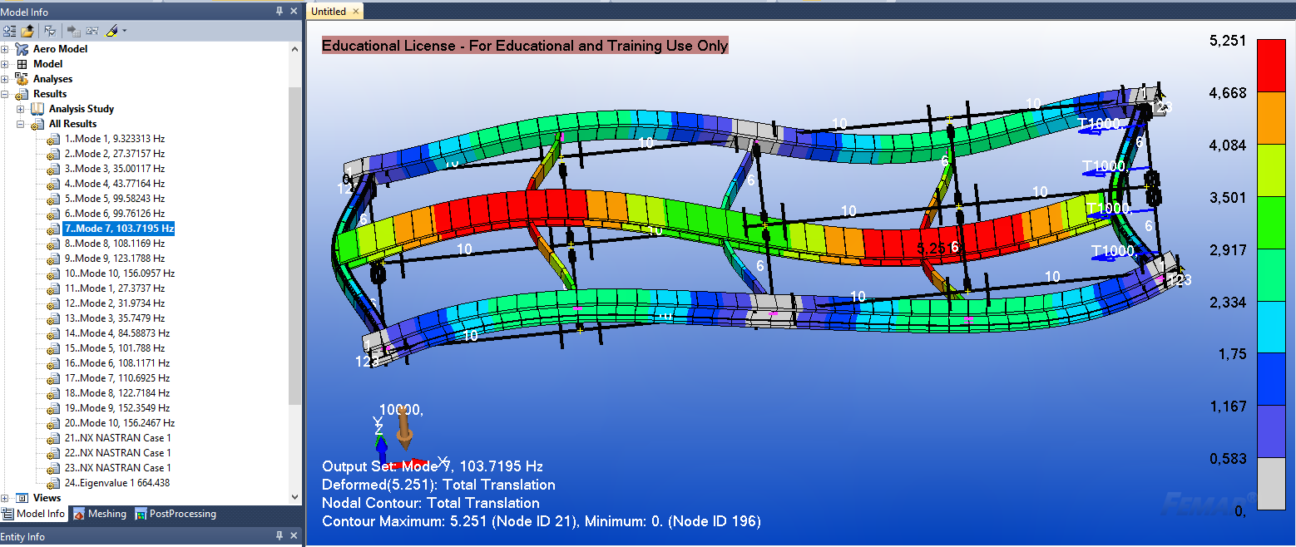Click the yellow highlighter icon
Image resolution: width=1296 pixels, height=547 pixels.
[x=111, y=31]
